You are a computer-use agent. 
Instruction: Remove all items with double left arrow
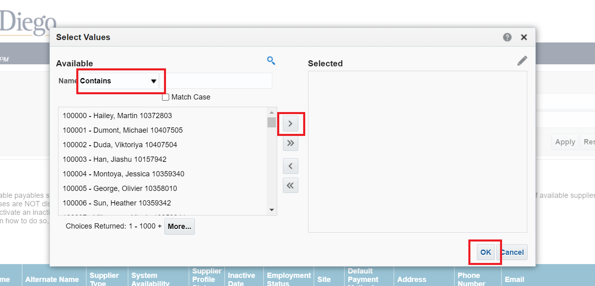(x=290, y=185)
